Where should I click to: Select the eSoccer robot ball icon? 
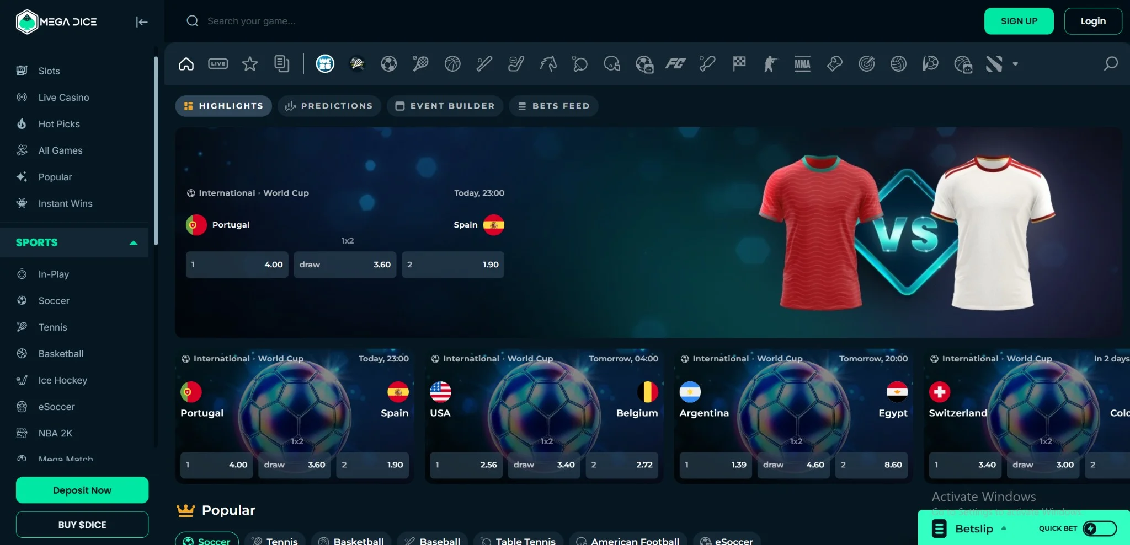[x=644, y=64]
